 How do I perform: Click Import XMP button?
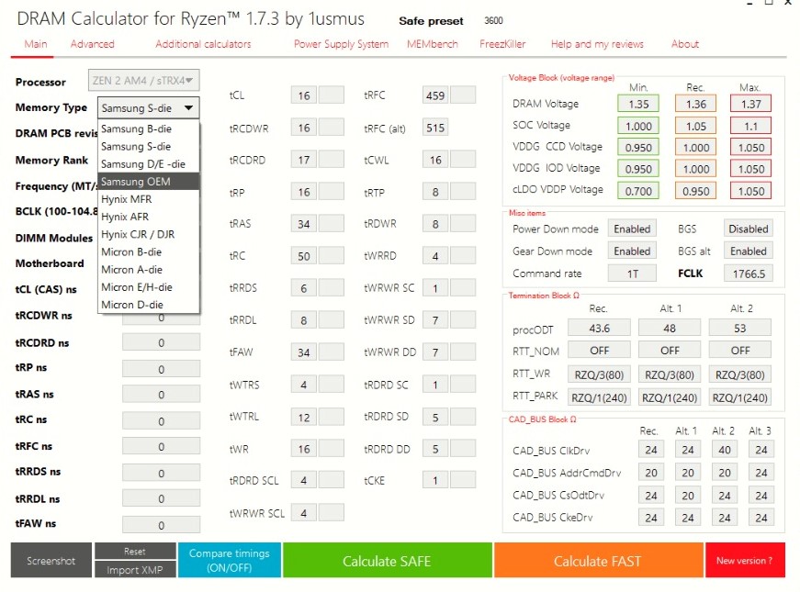[x=135, y=570]
